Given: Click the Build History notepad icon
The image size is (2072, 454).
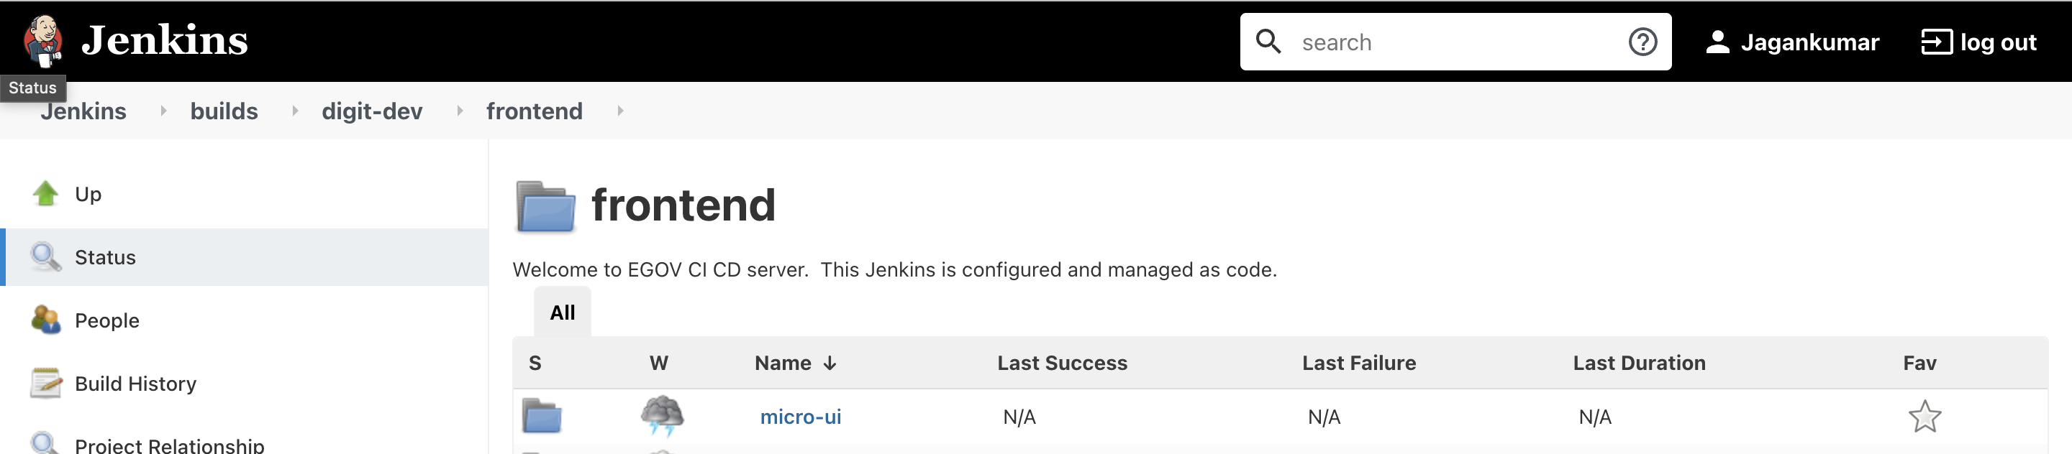Looking at the screenshot, I should (x=46, y=384).
